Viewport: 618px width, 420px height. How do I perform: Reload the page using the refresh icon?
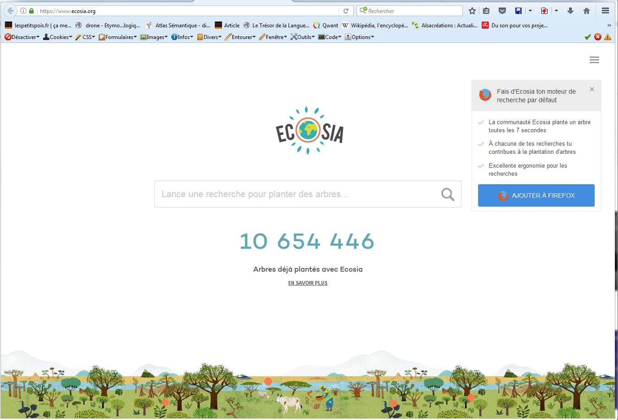(x=346, y=11)
